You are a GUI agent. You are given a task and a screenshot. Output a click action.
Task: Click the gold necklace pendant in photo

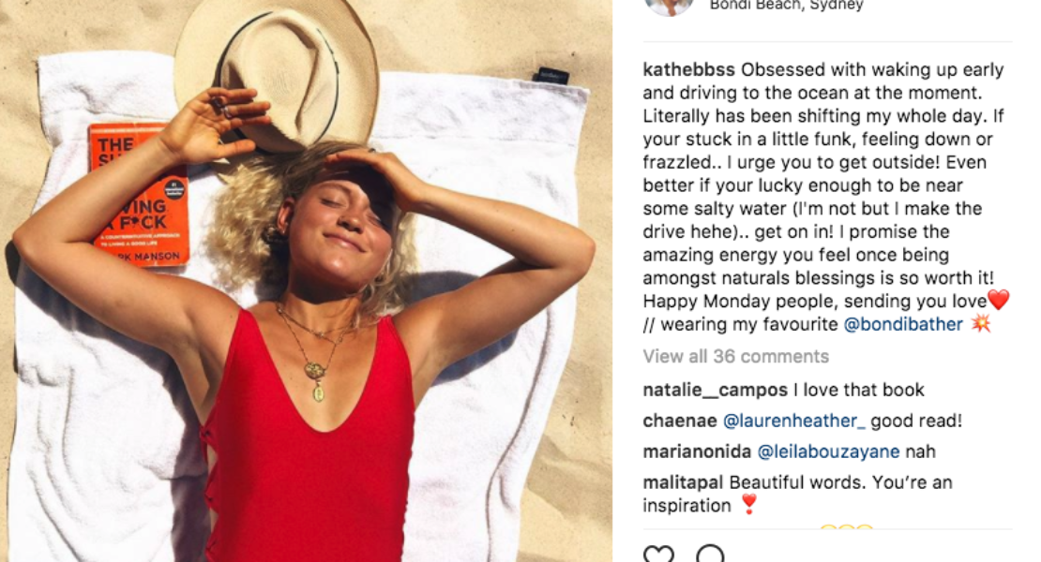(316, 379)
